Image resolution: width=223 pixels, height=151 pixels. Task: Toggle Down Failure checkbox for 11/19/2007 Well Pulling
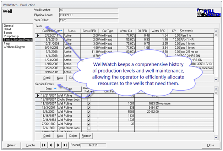tap(89, 104)
